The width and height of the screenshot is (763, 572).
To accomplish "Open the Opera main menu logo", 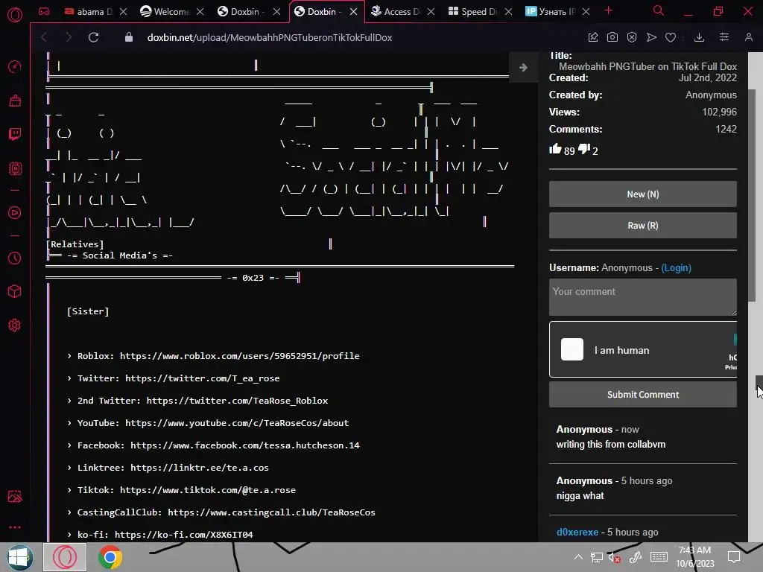I will pyautogui.click(x=15, y=15).
